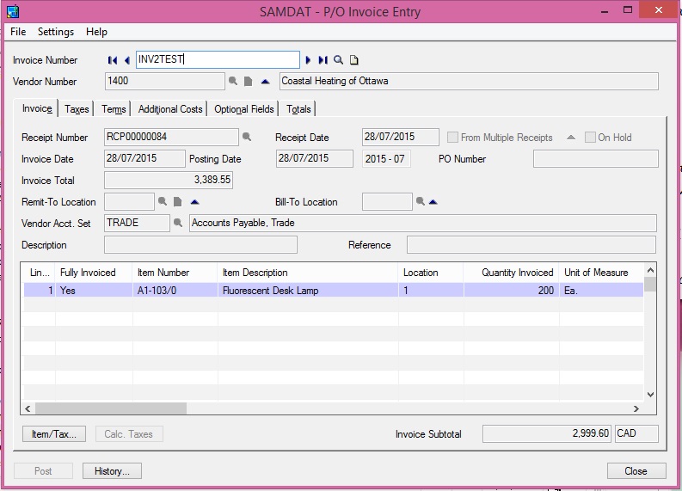
Task: Click the horizontal scrollbar thumb
Action: pyautogui.click(x=111, y=408)
